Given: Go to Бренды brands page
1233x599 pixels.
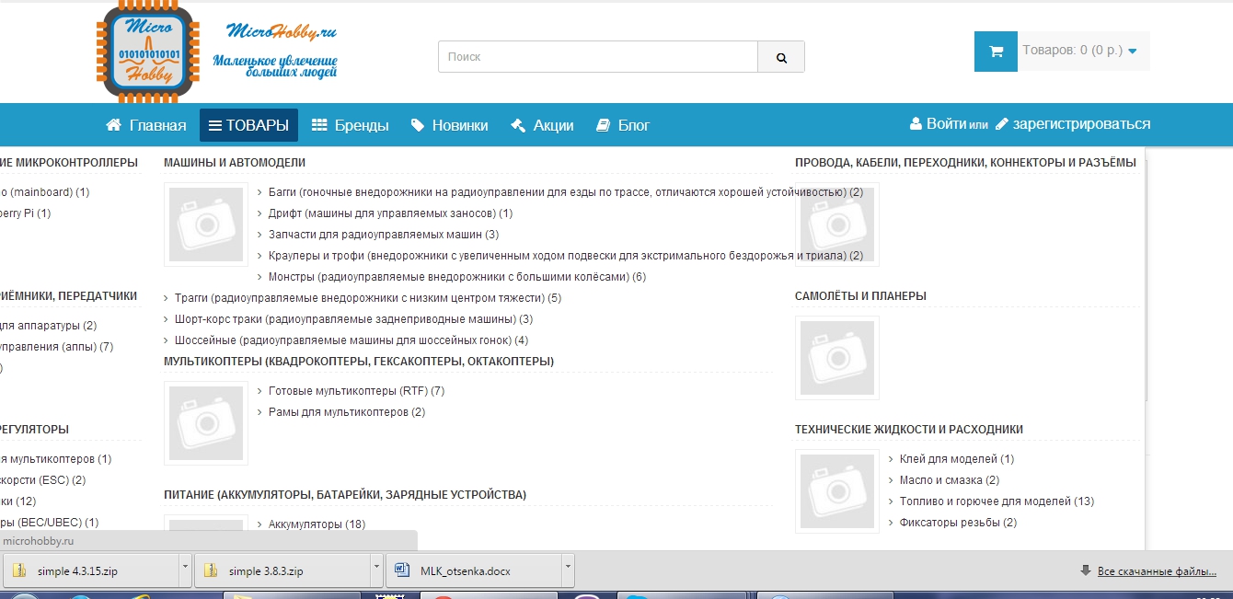Looking at the screenshot, I should click(x=350, y=125).
